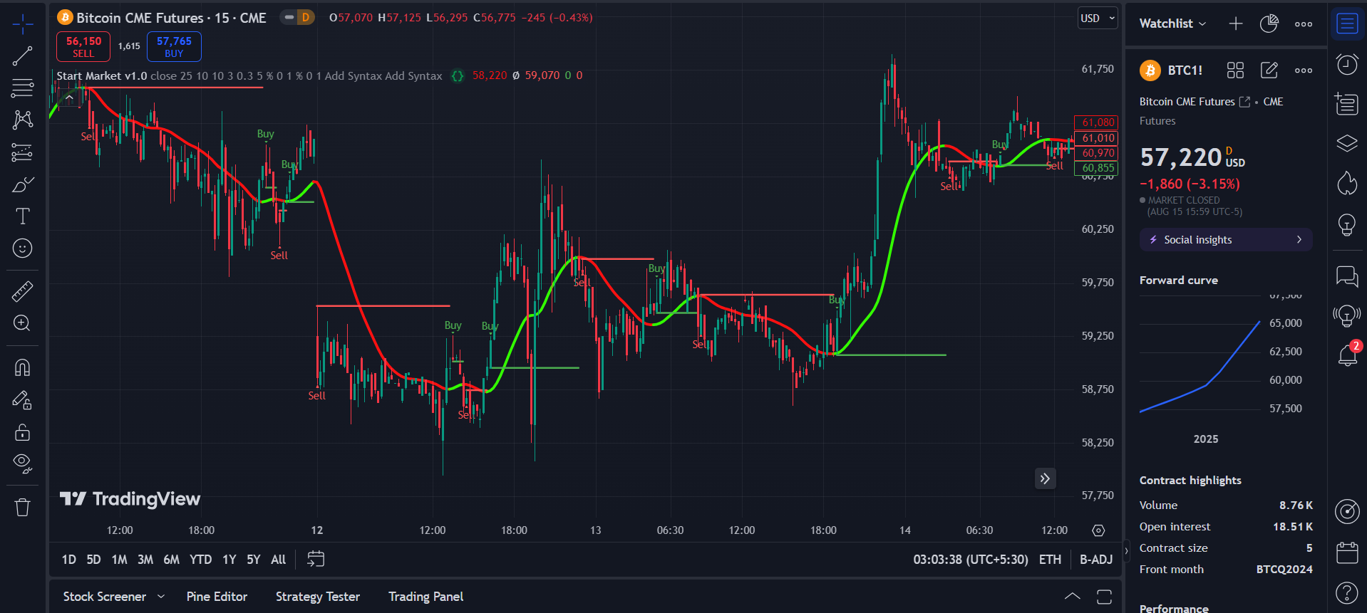Select the ruler measure tool
Screen dimensions: 1367x613
pos(23,291)
